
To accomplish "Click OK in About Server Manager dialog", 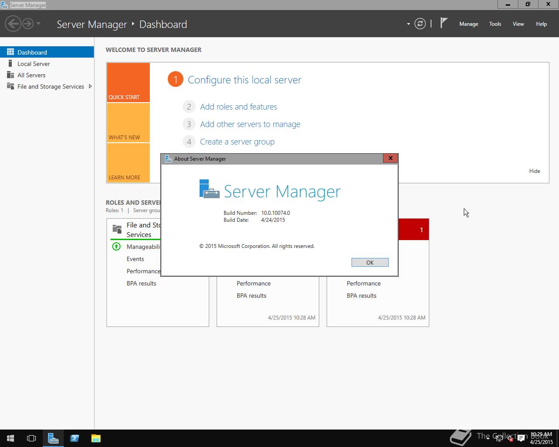I will [370, 262].
